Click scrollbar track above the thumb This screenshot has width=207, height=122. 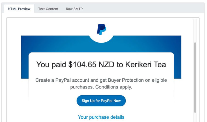195,30
